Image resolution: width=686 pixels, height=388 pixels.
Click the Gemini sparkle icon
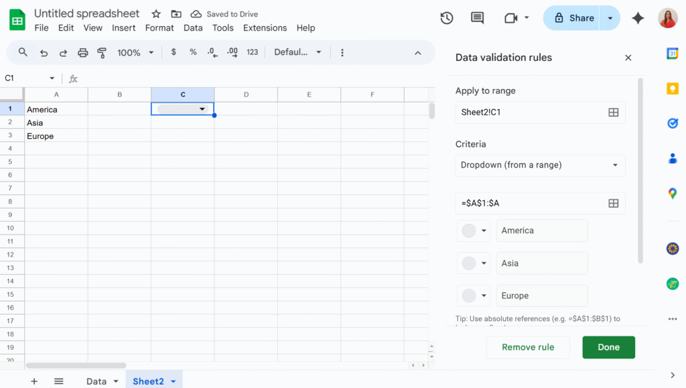(x=638, y=18)
